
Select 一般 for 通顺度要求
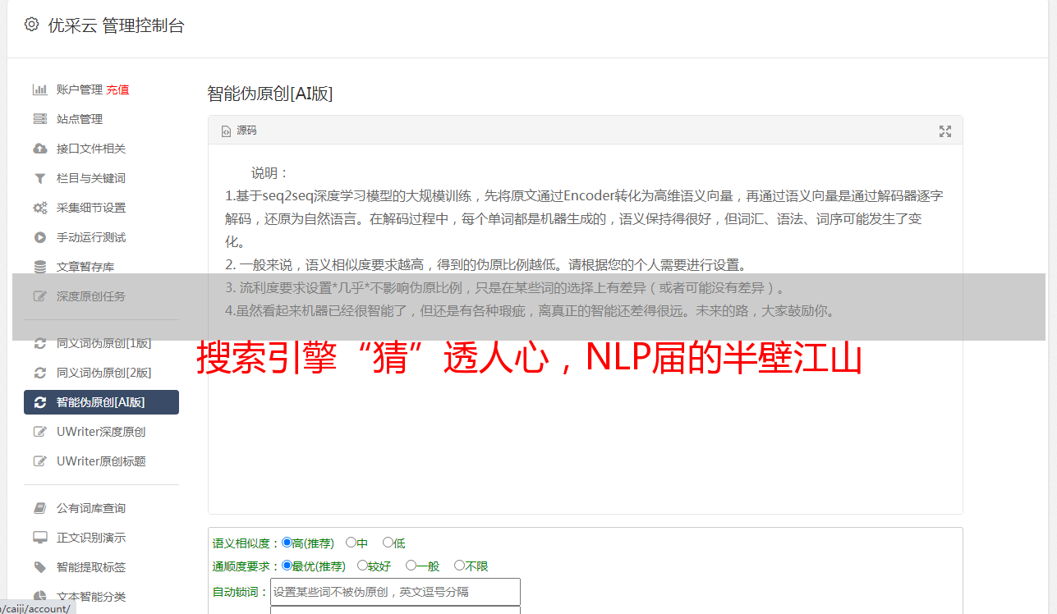[411, 566]
